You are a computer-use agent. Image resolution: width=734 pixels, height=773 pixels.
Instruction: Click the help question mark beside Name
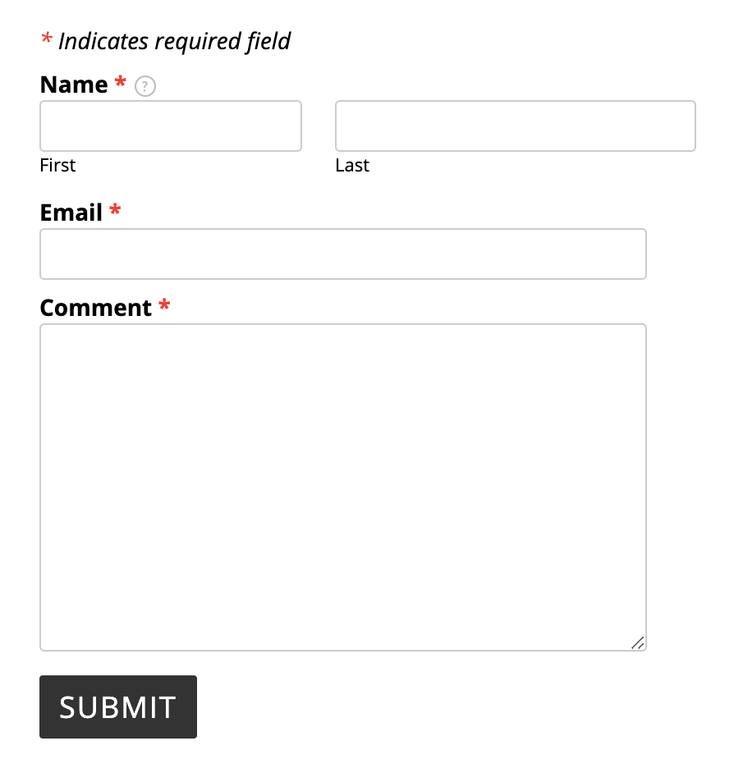pyautogui.click(x=145, y=86)
